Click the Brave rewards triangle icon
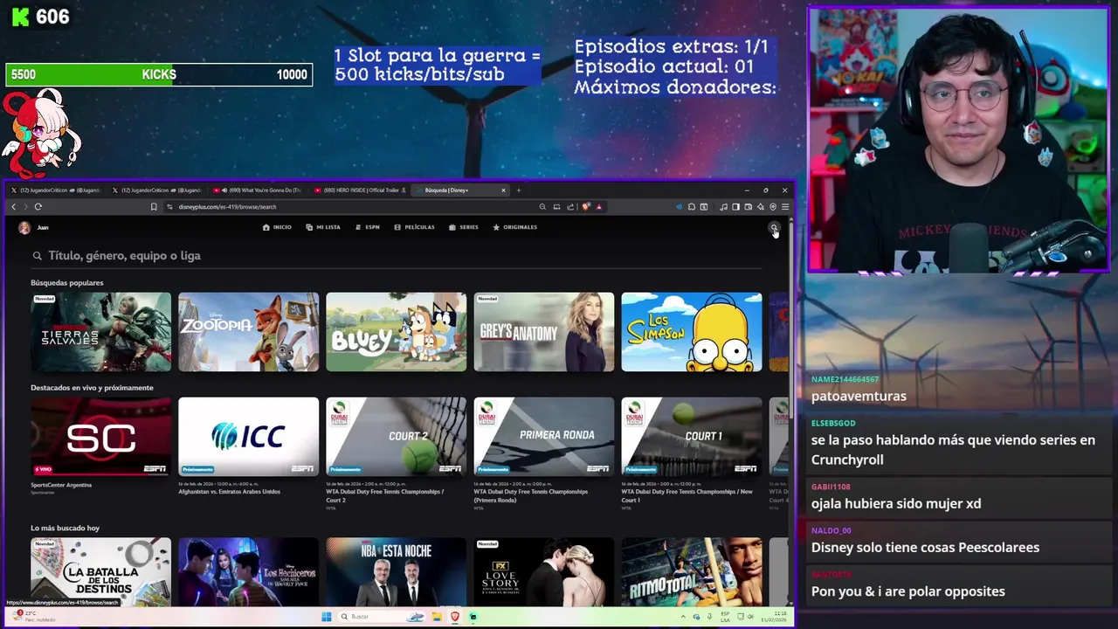Viewport: 1118px width, 629px height. point(599,207)
